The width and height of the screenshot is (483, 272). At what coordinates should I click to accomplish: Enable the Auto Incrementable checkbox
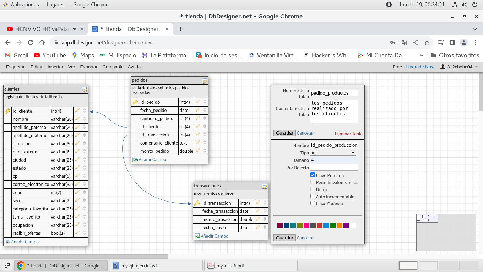[313, 196]
